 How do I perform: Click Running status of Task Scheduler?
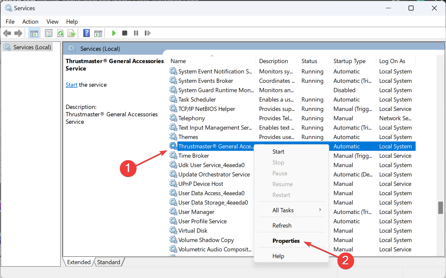pyautogui.click(x=312, y=99)
